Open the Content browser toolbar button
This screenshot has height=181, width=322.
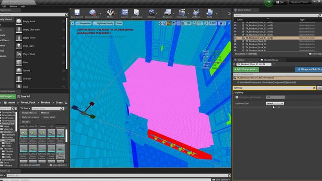point(124,14)
